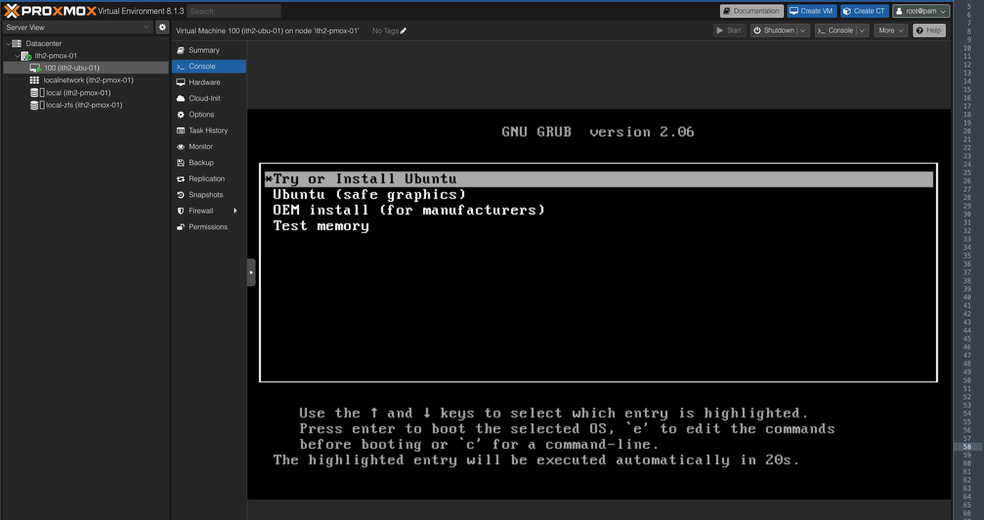
Task: Click the gear icon next to Server View
Action: [162, 27]
